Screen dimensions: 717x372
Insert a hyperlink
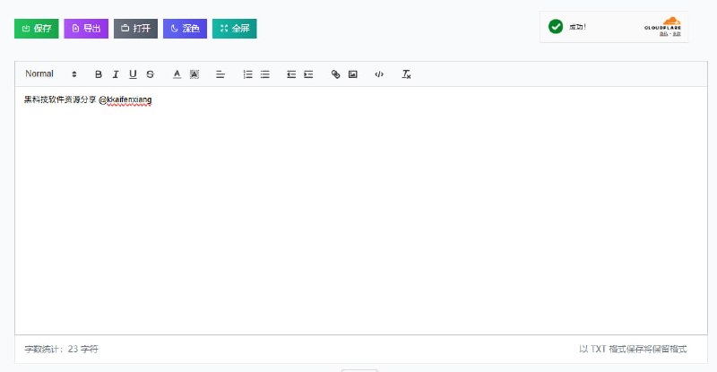point(336,74)
